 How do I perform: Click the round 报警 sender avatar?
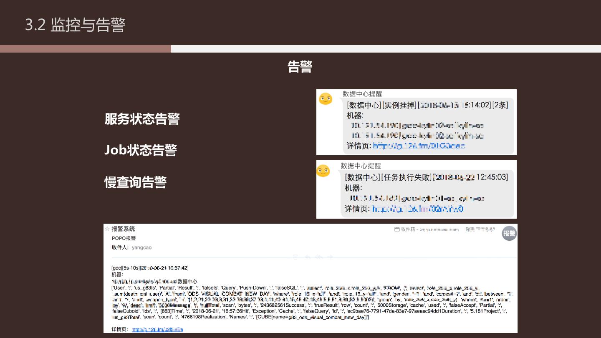coord(509,234)
